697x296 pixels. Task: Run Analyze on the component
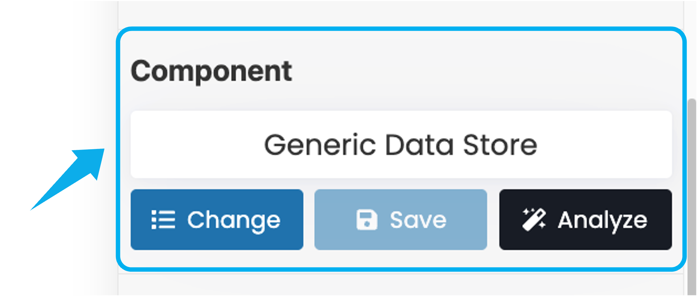[585, 219]
